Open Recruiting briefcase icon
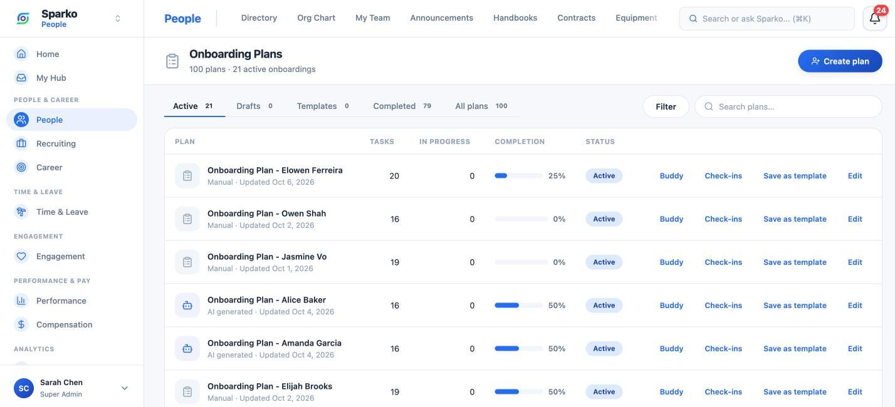Image resolution: width=895 pixels, height=407 pixels. 21,143
